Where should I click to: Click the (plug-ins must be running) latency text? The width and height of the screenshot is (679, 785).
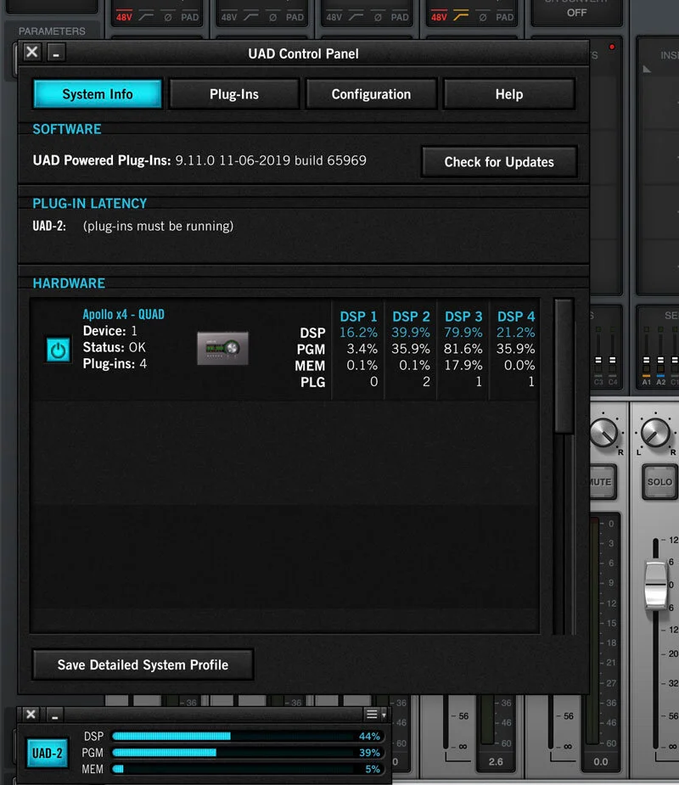click(158, 227)
